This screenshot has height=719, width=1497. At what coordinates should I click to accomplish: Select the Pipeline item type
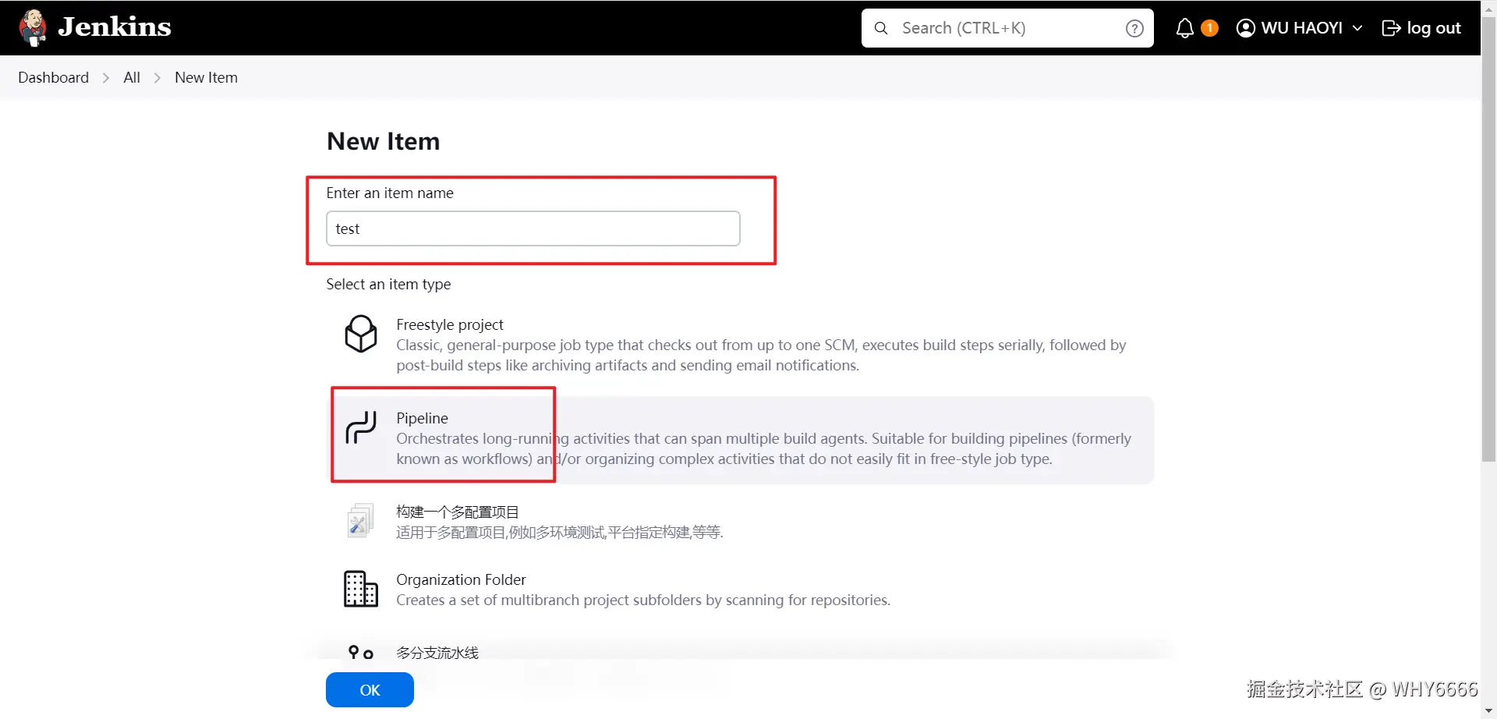740,439
